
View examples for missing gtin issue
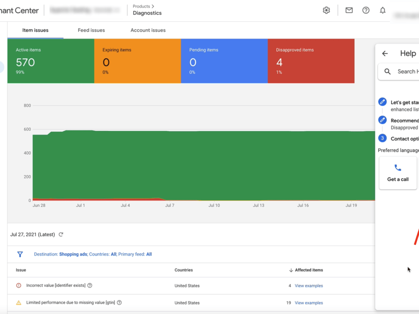[x=309, y=303]
